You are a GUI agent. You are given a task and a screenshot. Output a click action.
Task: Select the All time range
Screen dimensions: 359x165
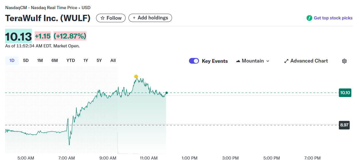pos(113,61)
